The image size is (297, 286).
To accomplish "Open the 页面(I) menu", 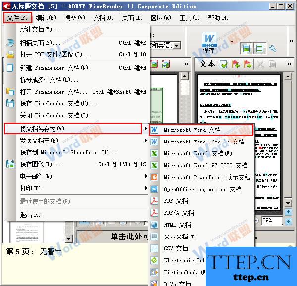I will pyautogui.click(x=132, y=18).
